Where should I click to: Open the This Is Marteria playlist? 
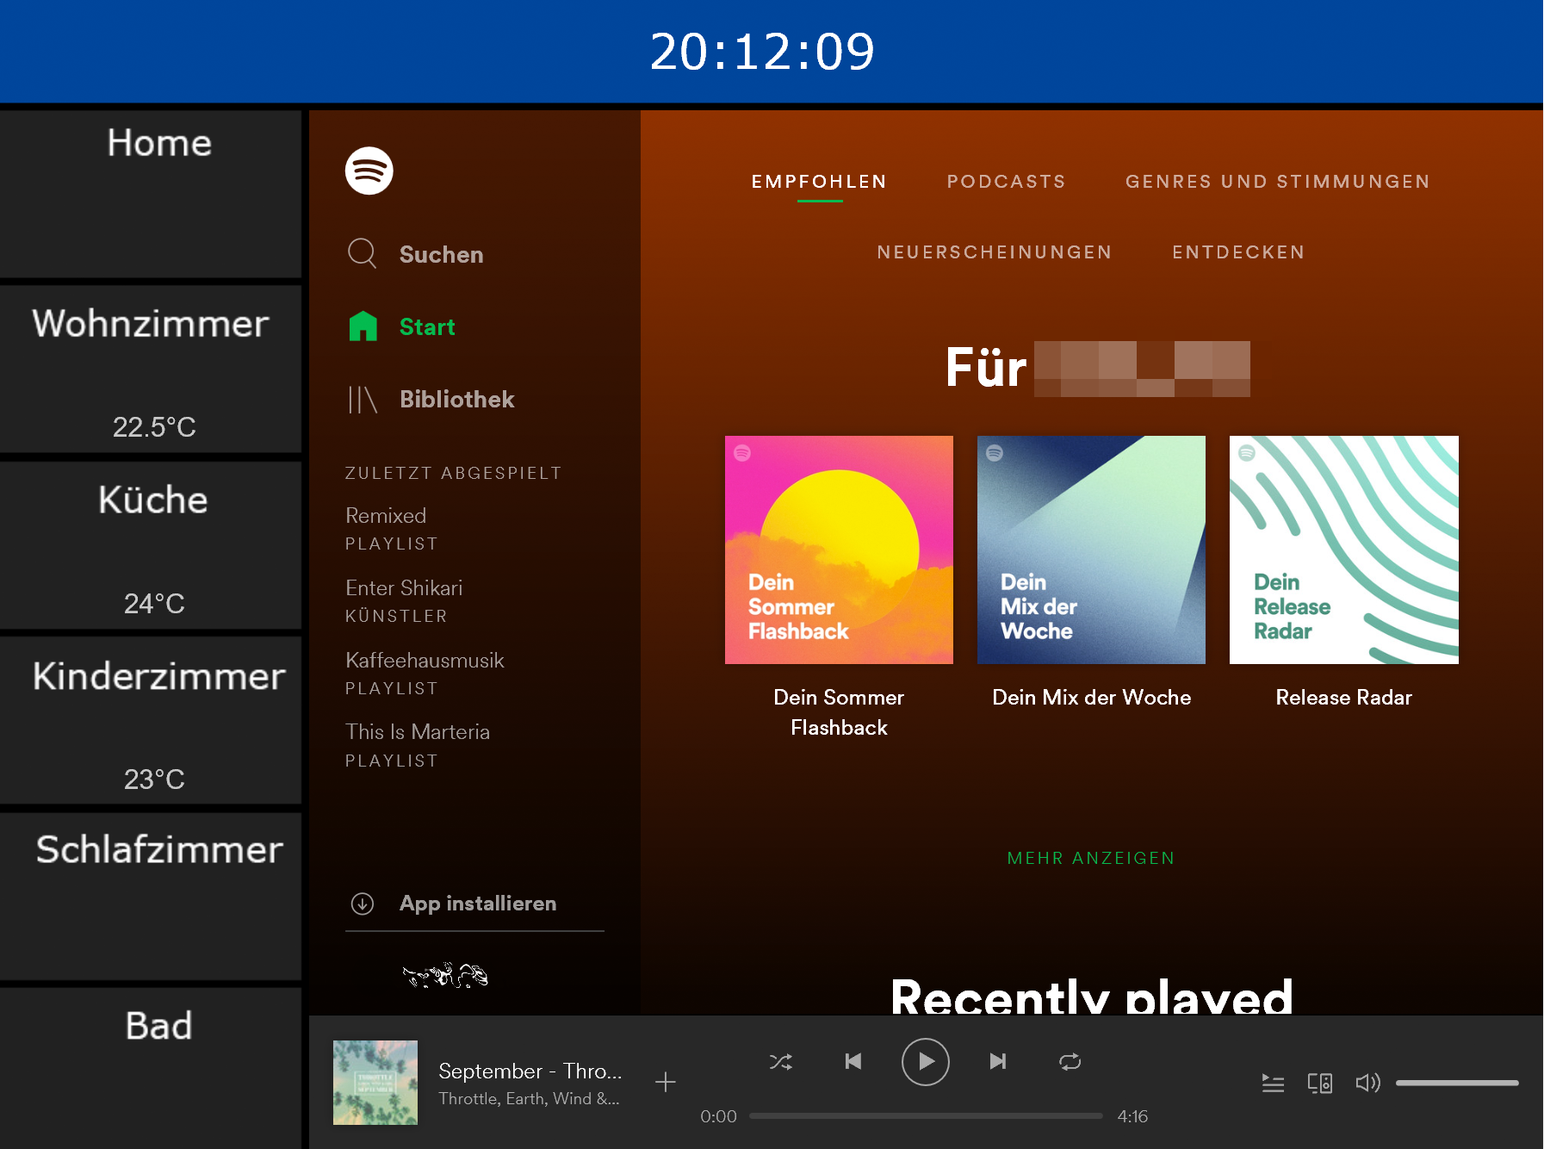click(x=418, y=746)
